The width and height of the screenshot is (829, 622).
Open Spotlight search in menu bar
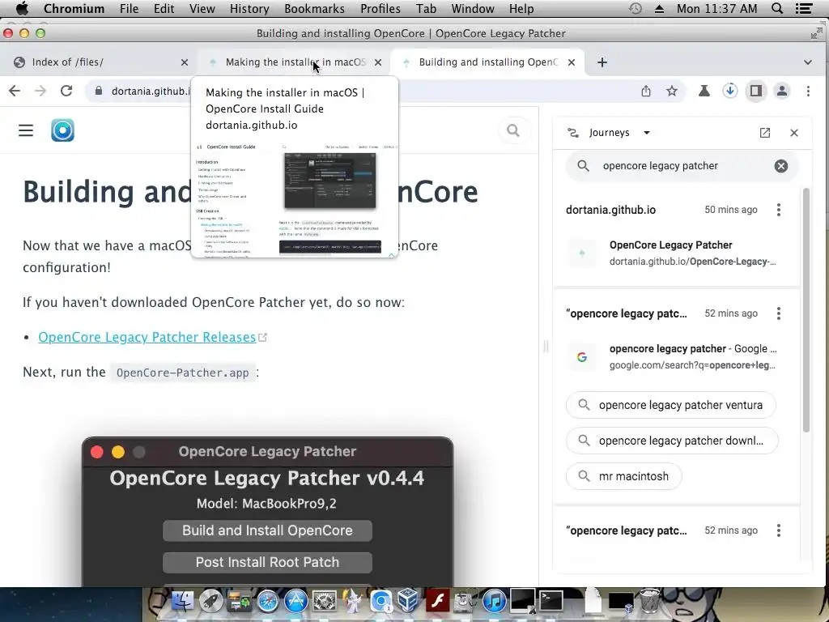tap(777, 9)
